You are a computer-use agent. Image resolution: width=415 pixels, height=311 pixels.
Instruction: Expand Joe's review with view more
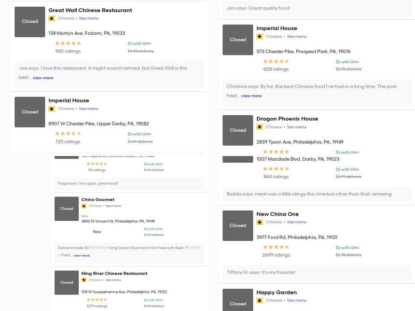tap(43, 78)
